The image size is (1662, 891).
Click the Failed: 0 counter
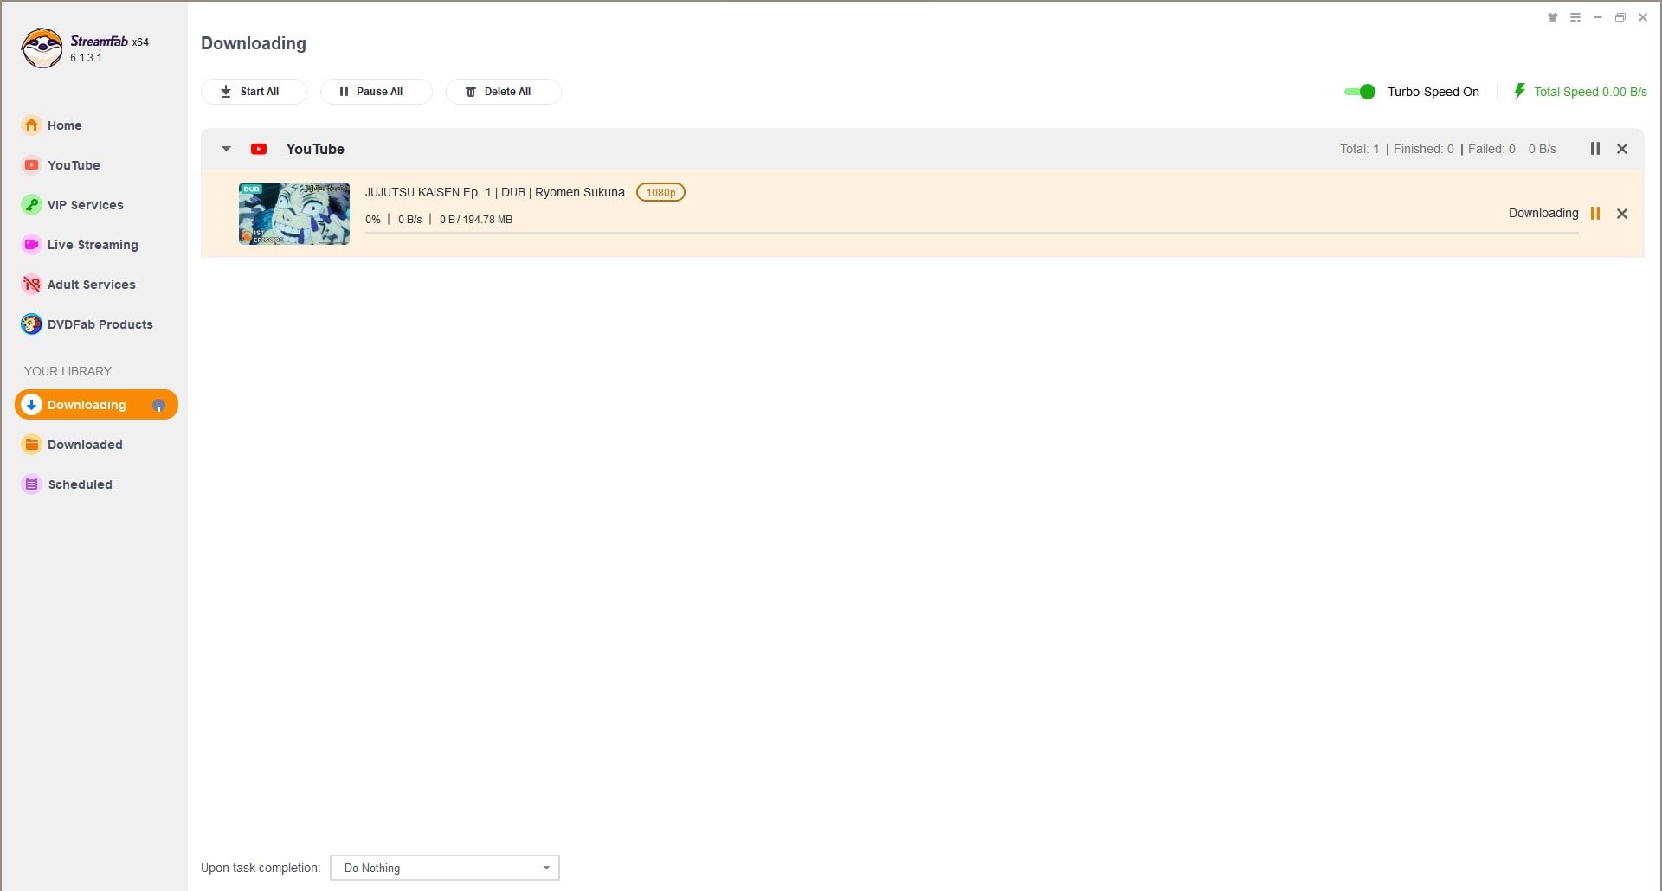(x=1491, y=149)
